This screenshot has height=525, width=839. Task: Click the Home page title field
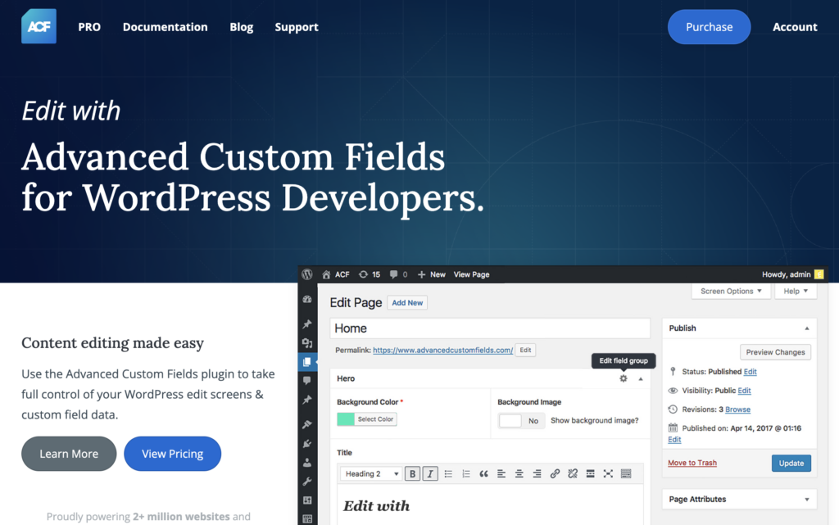click(489, 328)
